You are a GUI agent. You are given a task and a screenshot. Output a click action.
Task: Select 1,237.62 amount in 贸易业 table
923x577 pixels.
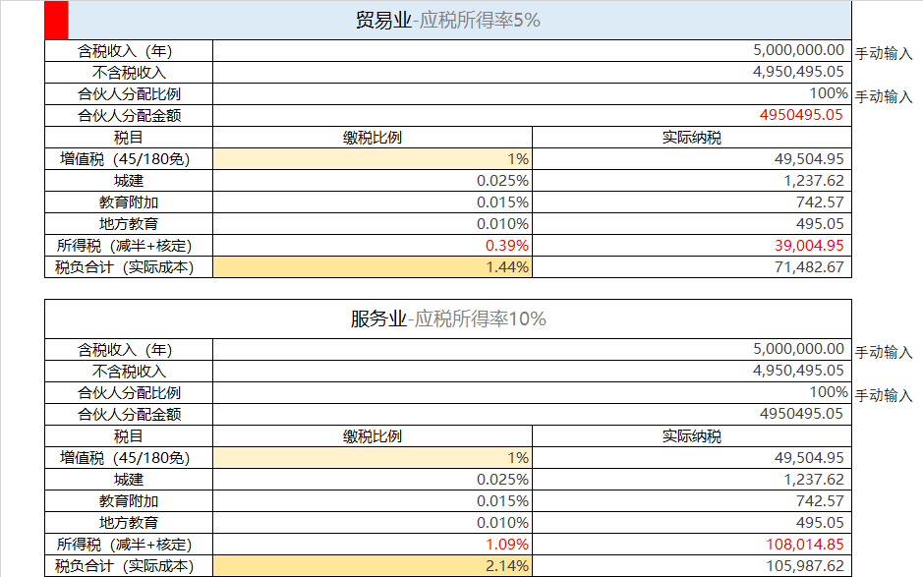tap(692, 180)
